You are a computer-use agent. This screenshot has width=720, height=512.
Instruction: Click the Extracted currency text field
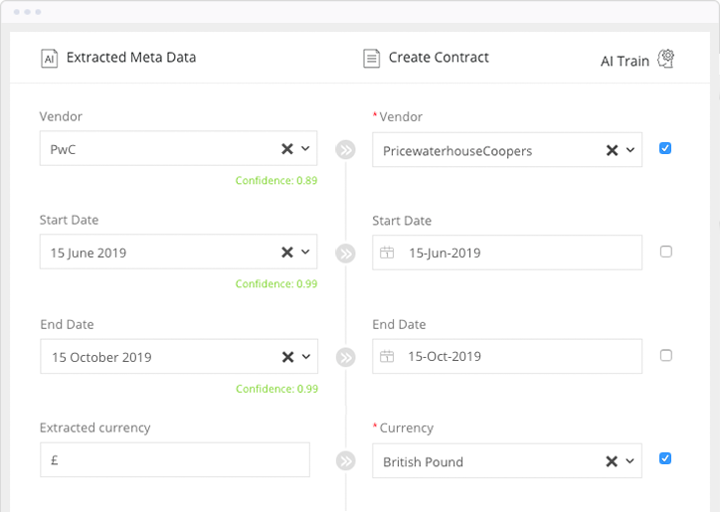coord(175,460)
